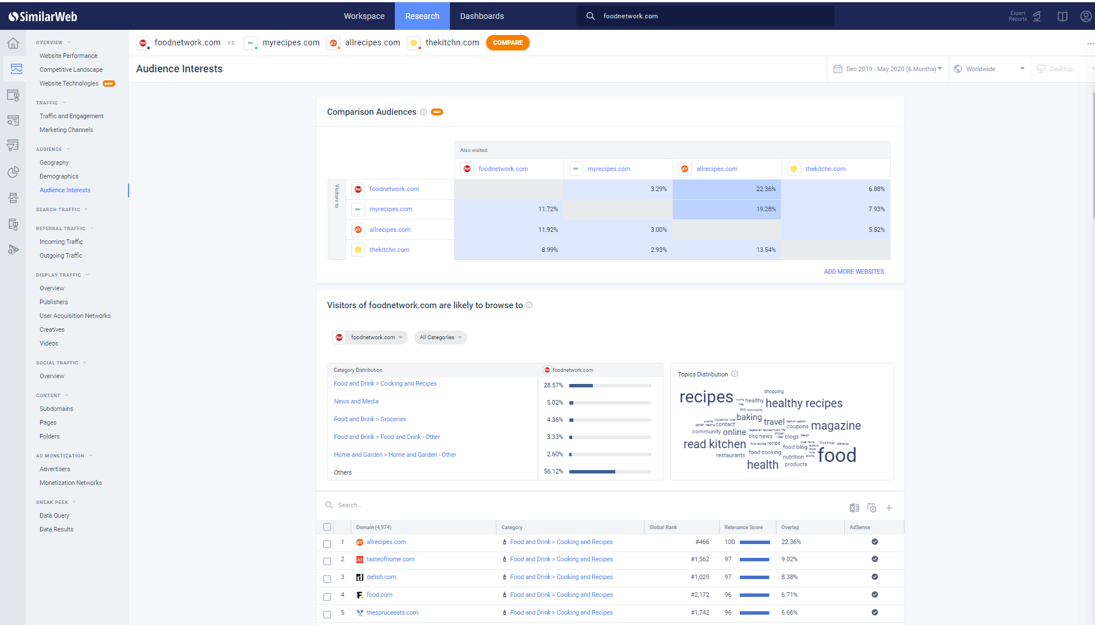Collapse the DISPLAY TRAFFIC sidebar section
The width and height of the screenshot is (1095, 625).
pos(63,275)
